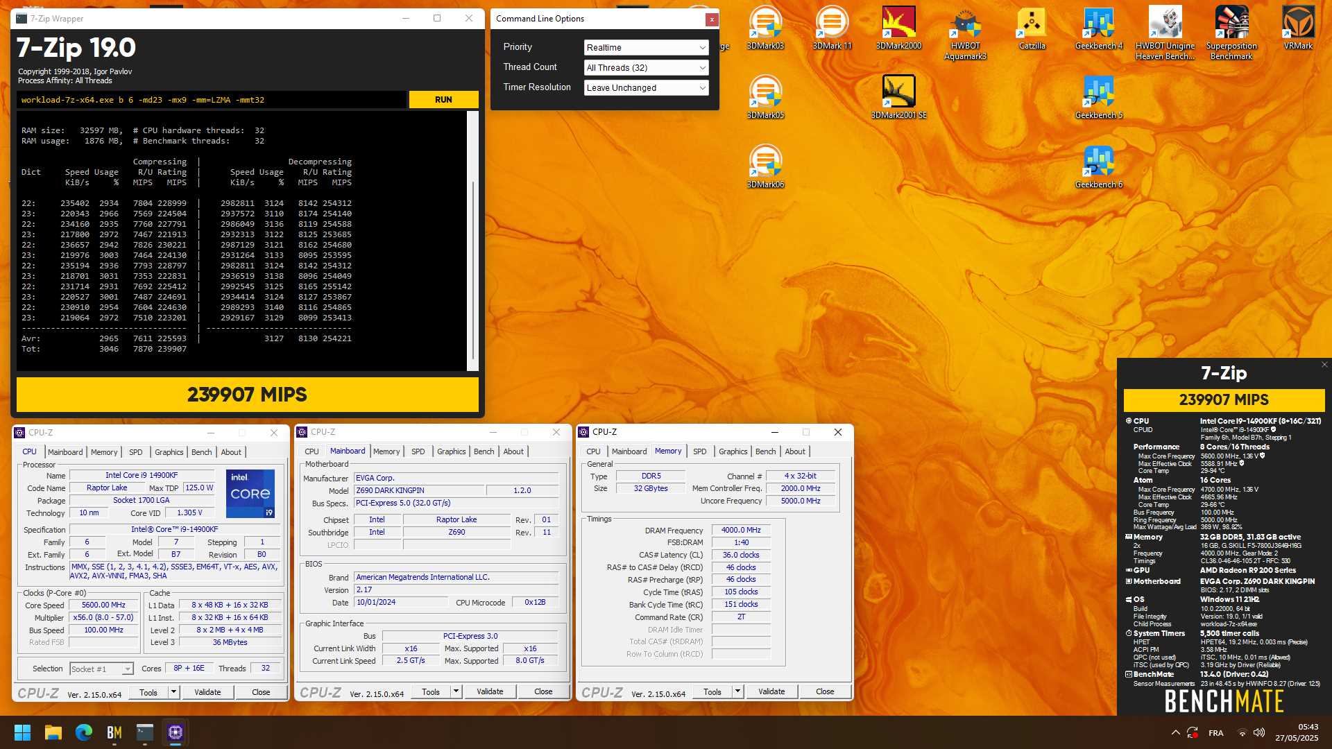Click the 7-Zip command line input field

(x=212, y=100)
